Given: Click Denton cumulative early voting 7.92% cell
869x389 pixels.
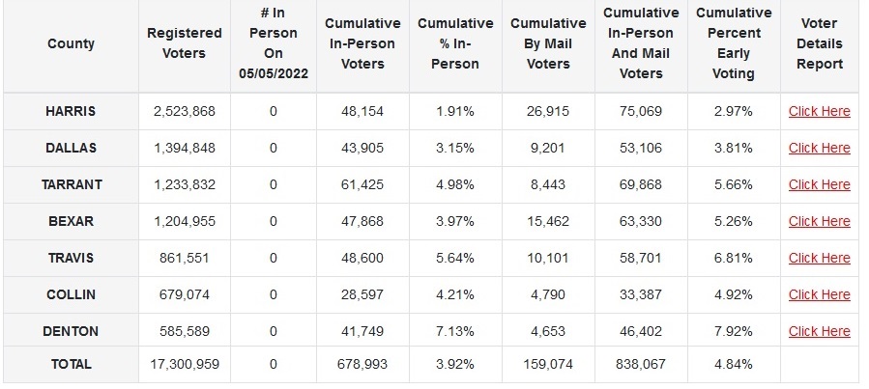Looking at the screenshot, I should tap(734, 331).
